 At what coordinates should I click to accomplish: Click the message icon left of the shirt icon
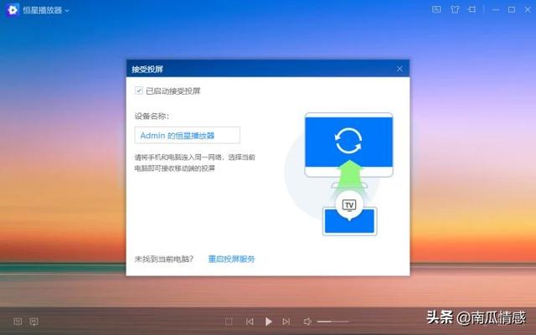[436, 9]
